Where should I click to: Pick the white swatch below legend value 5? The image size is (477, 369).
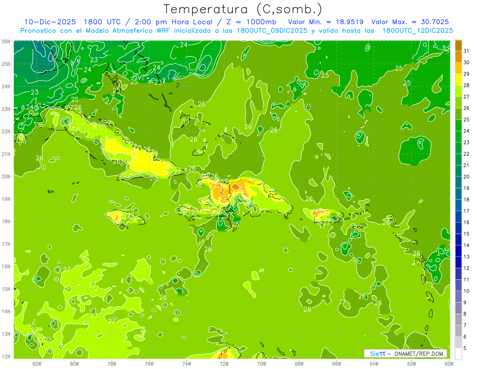459,354
